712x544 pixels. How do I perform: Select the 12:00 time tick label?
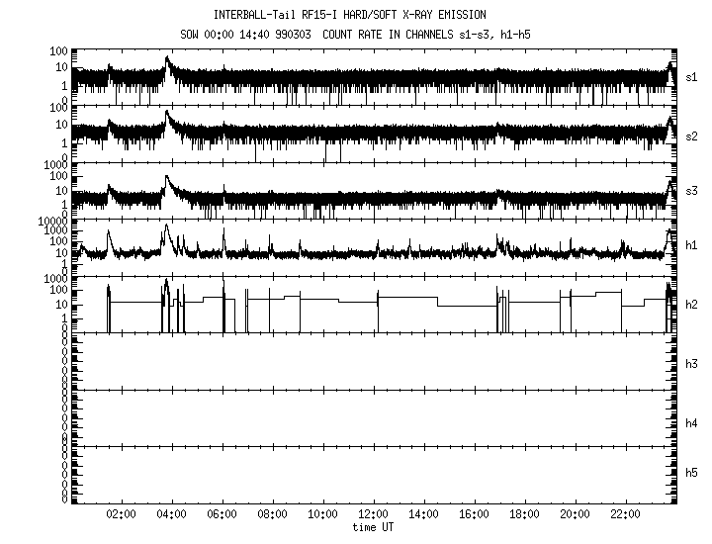coord(374,515)
